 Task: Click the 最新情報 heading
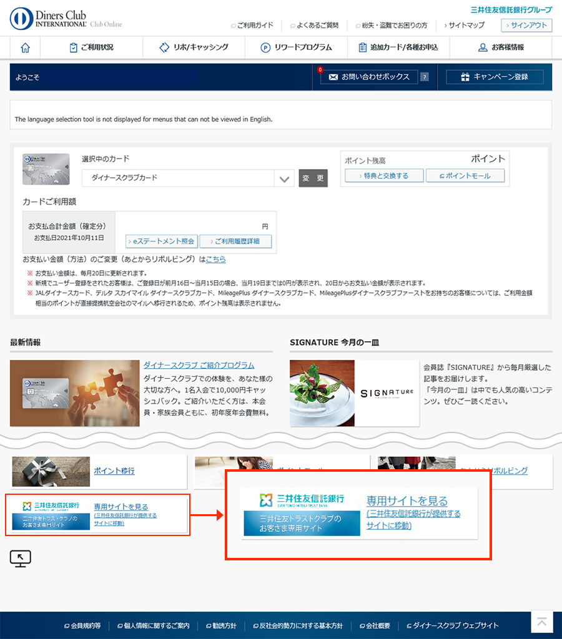[25, 343]
